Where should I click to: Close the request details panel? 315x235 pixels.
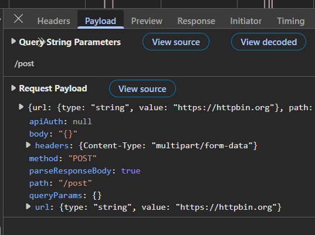point(19,19)
